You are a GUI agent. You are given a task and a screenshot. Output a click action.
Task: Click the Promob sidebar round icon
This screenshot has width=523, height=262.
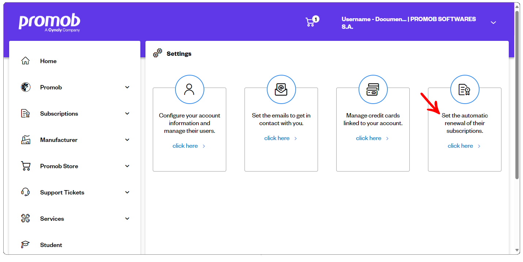coord(25,87)
